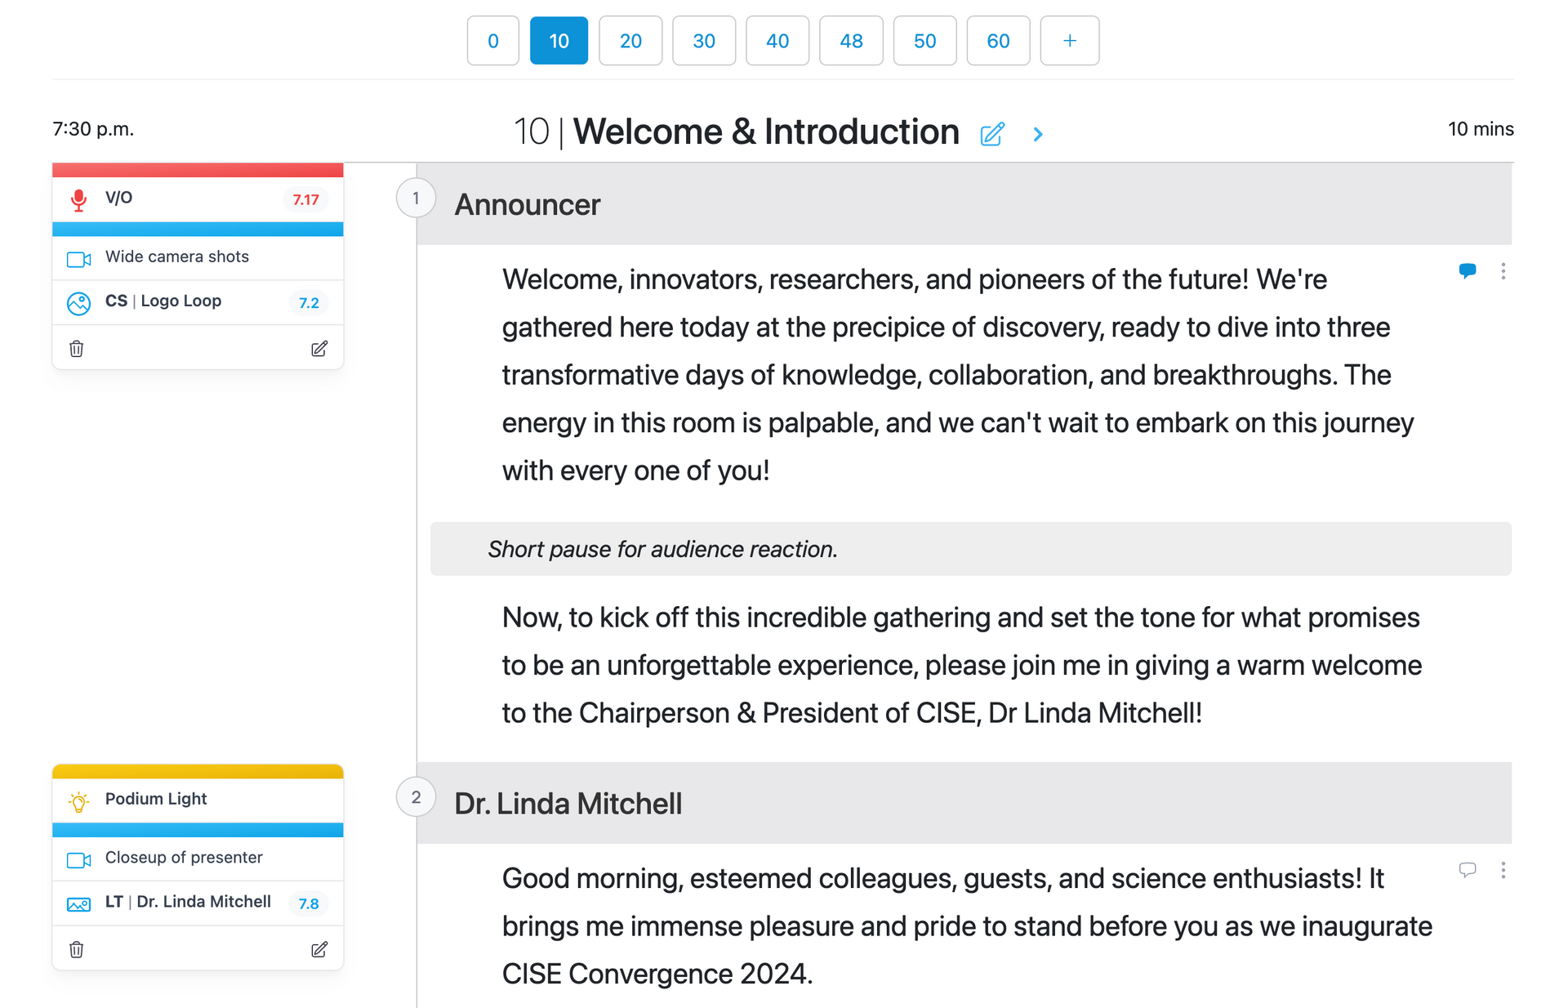
Task: Select the Announcer block number 1 marker
Action: [x=416, y=198]
